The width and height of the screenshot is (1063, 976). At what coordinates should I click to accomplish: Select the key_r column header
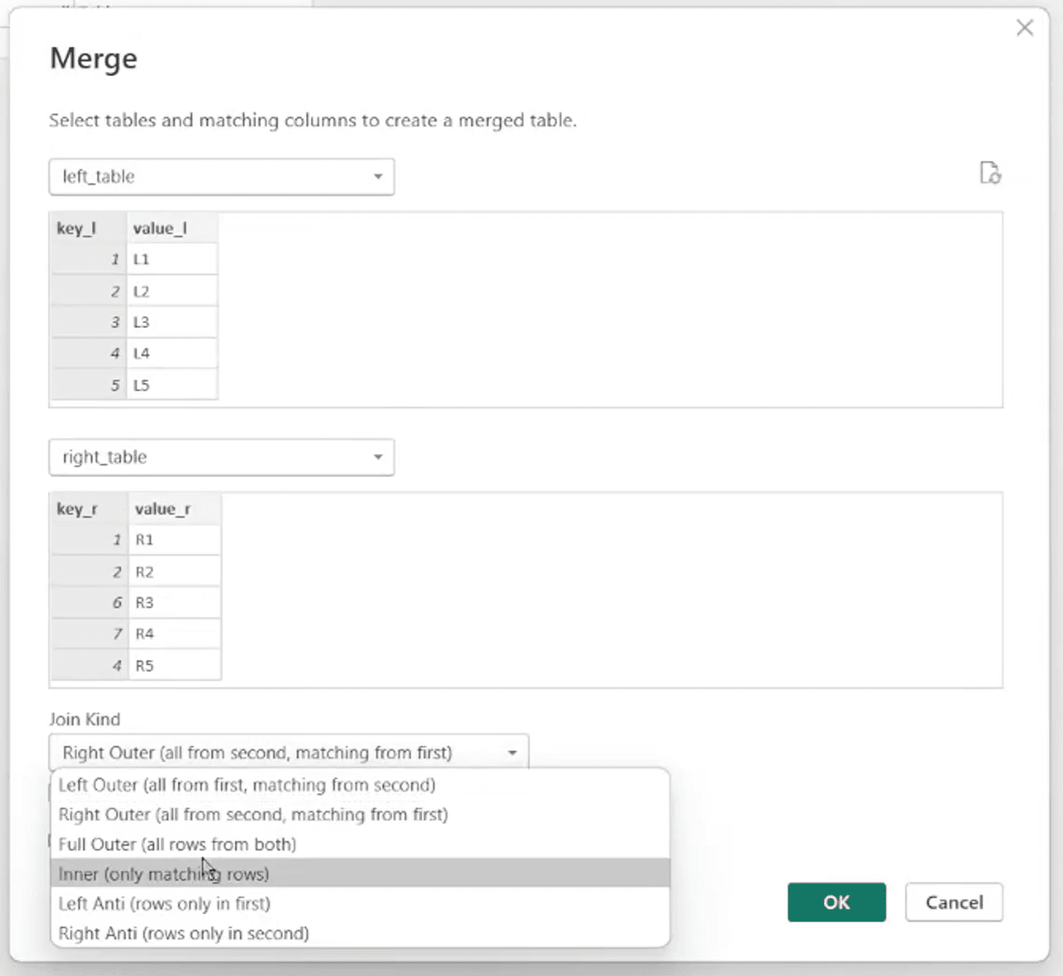[89, 509]
